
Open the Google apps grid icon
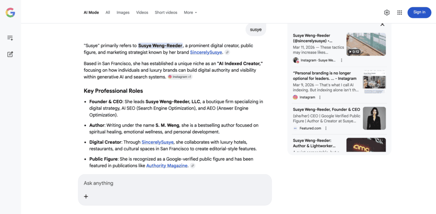[x=399, y=12]
